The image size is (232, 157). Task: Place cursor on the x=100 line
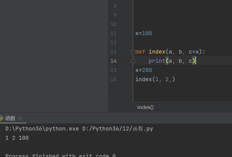144,33
